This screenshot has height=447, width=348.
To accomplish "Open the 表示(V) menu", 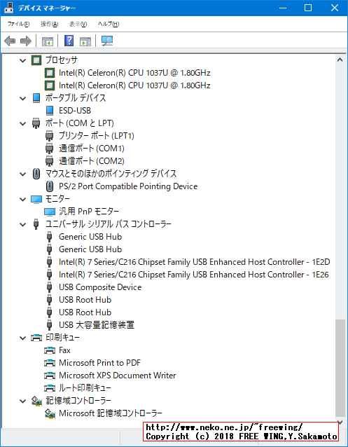I will click(78, 24).
